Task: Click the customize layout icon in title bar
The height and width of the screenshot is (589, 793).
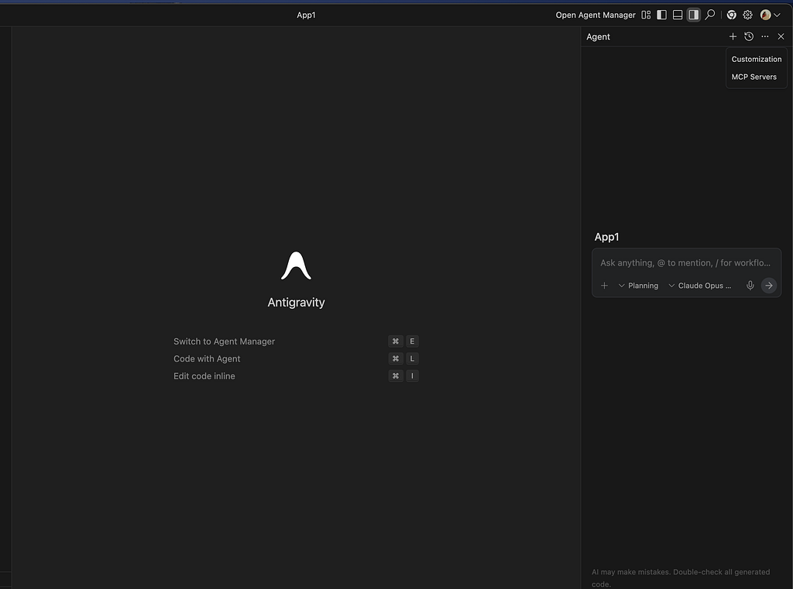Action: [x=646, y=14]
